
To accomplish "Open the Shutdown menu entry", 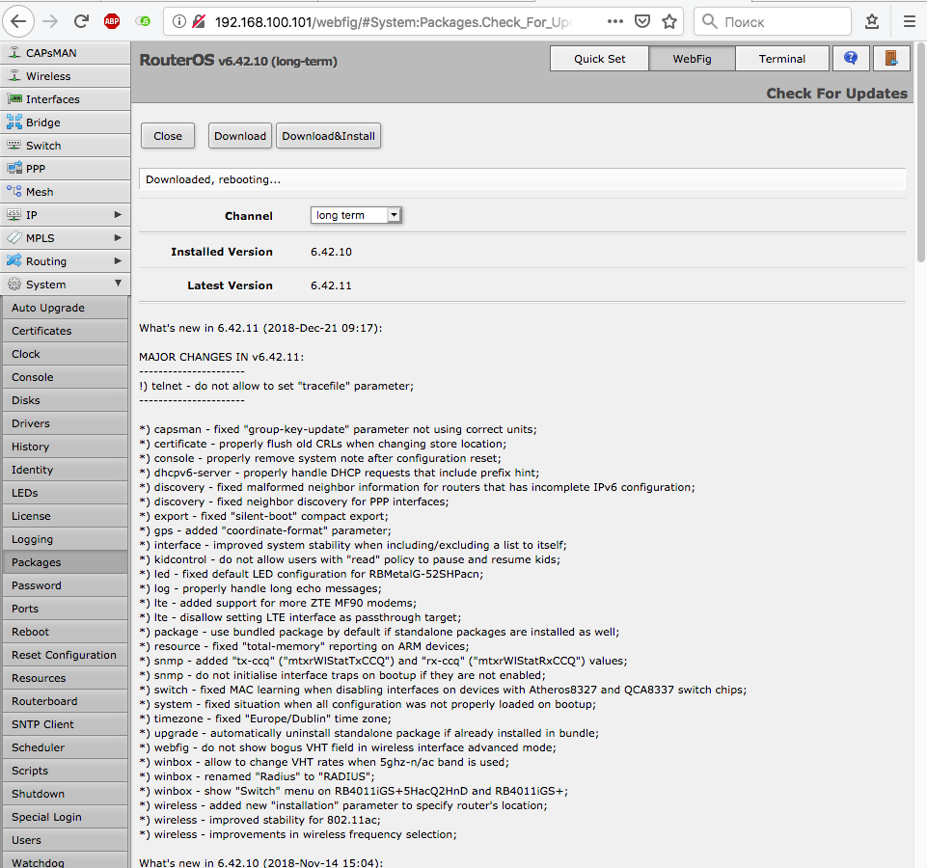I will tap(65, 794).
